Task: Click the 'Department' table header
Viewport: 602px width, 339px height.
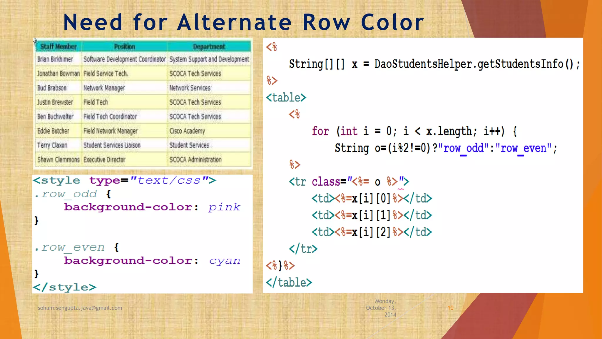Action: 209,46
